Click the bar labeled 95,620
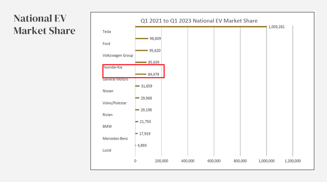327x182 pixels. pyautogui.click(x=141, y=50)
